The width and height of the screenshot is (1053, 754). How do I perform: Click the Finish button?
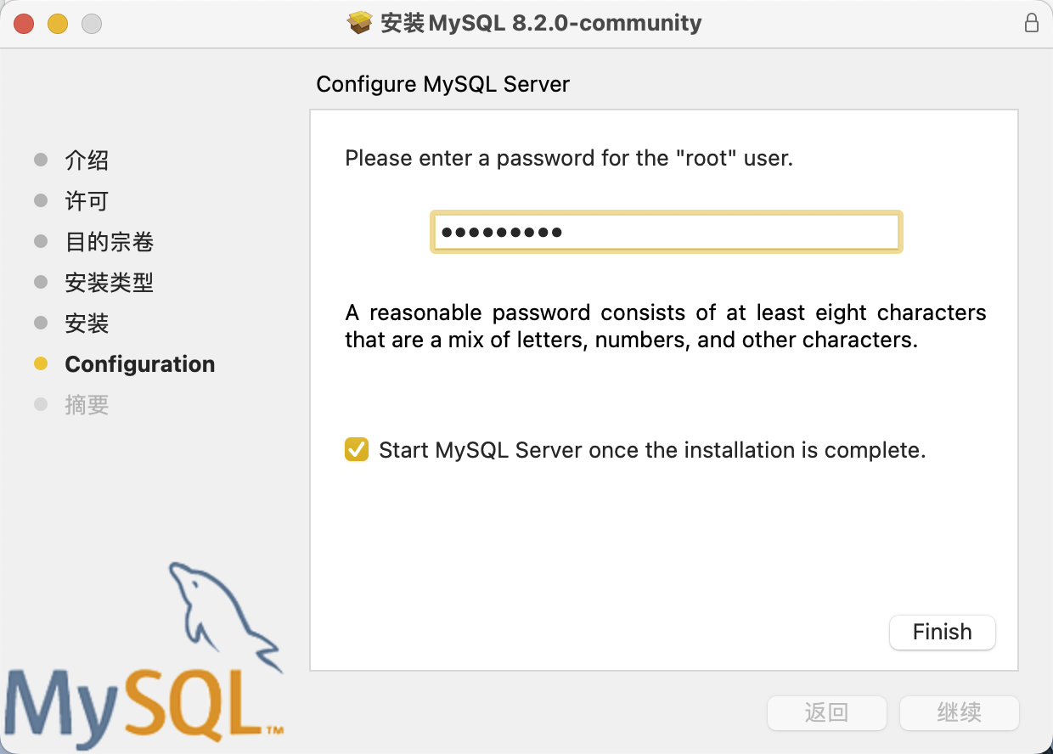coord(942,633)
